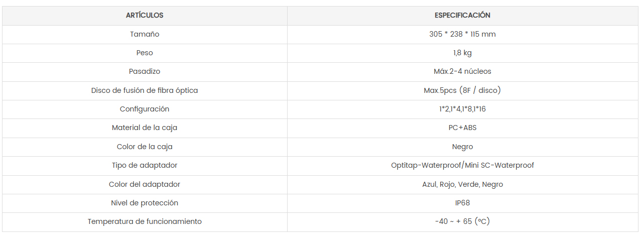The width and height of the screenshot is (640, 236).
Task: Select the Nivel de protección label
Action: pyautogui.click(x=145, y=203)
